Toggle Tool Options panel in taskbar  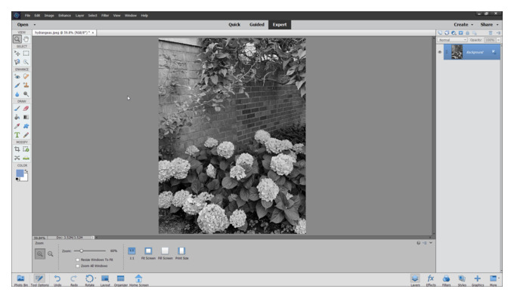tap(39, 281)
